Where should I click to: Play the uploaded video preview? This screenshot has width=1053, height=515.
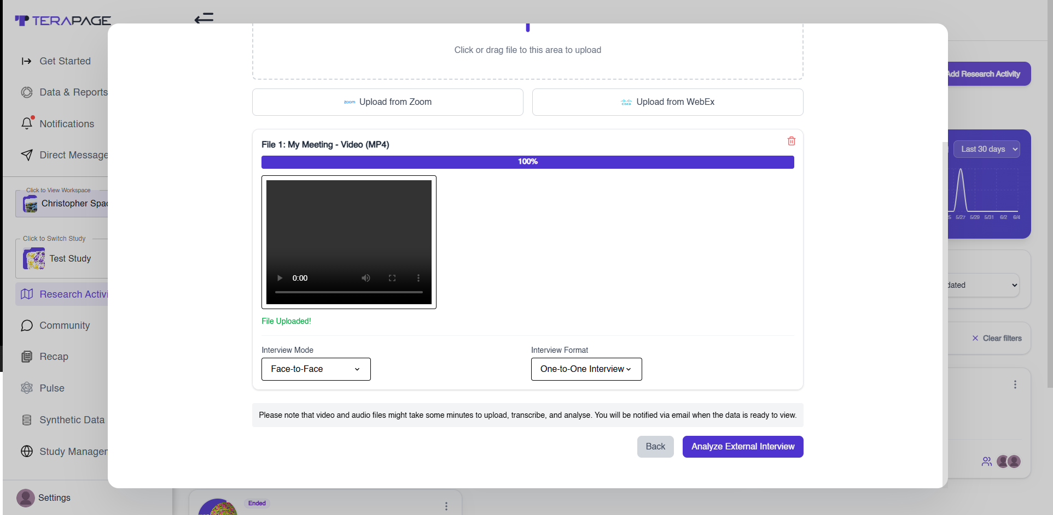coord(280,278)
